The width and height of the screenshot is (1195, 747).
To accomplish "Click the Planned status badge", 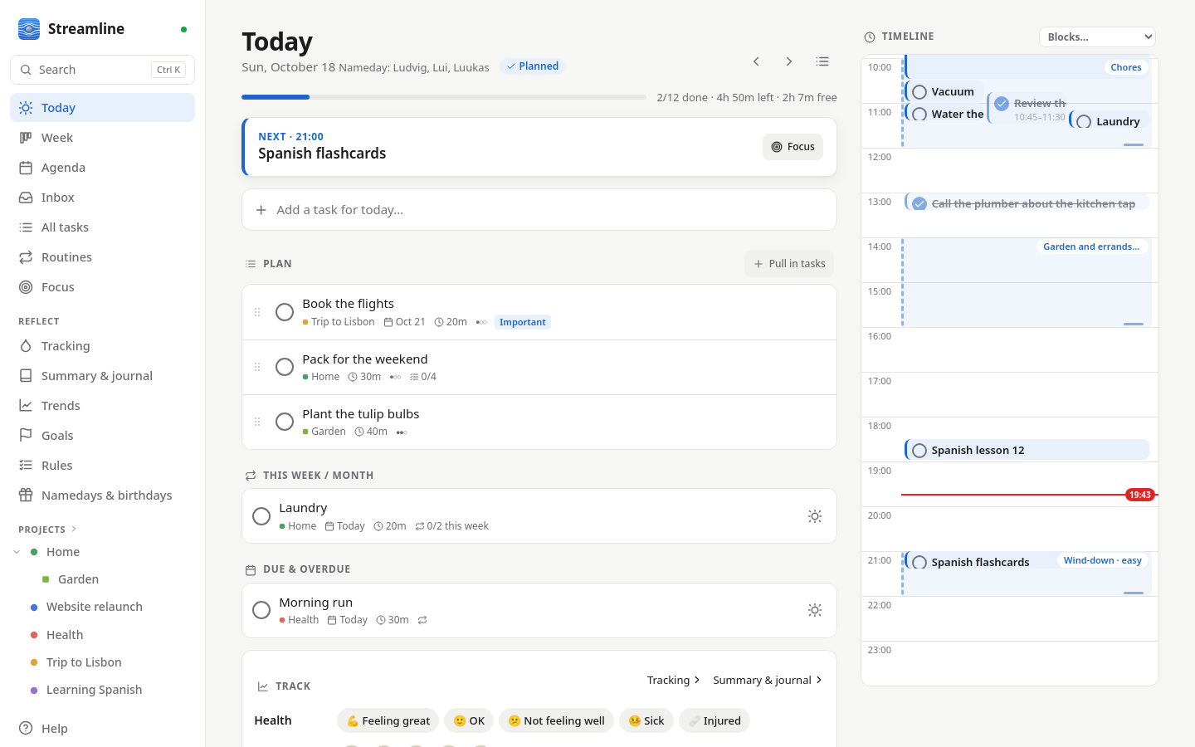I will [532, 66].
